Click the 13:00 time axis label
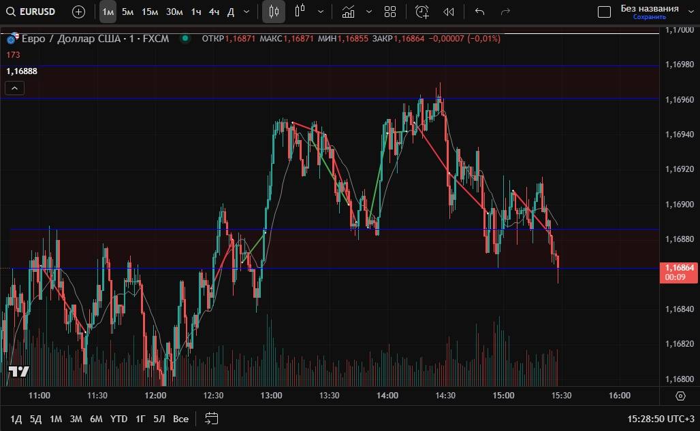 click(272, 396)
